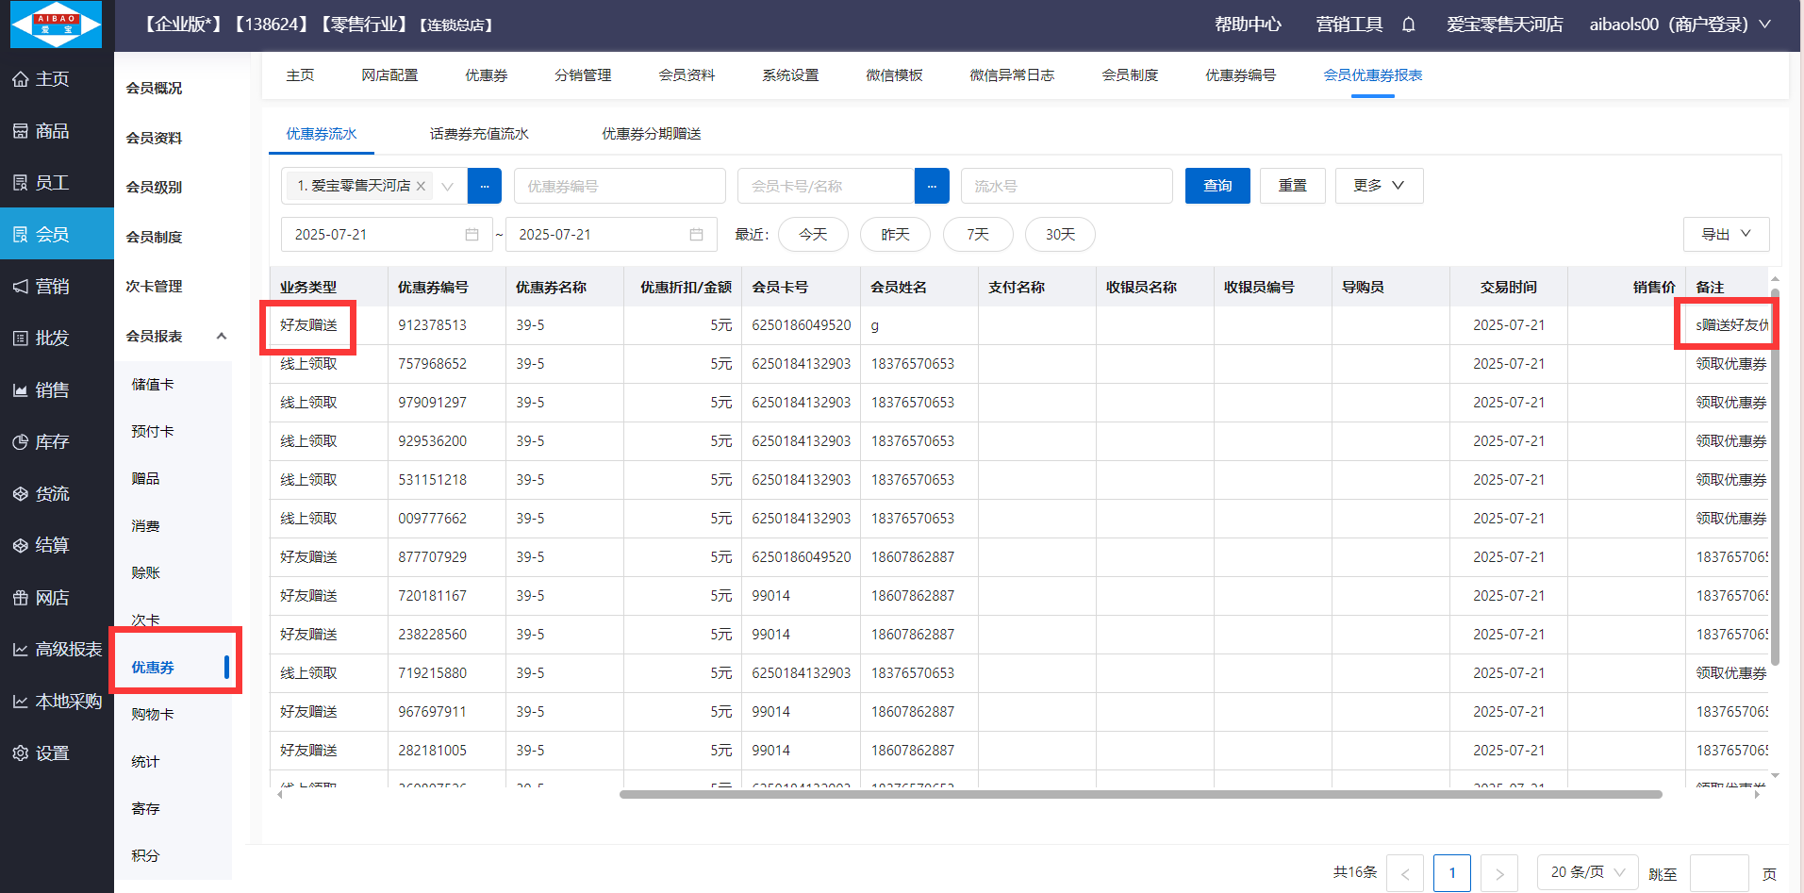Remove the 爱宝零售天河店 store tag
The height and width of the screenshot is (893, 1804).
click(421, 187)
